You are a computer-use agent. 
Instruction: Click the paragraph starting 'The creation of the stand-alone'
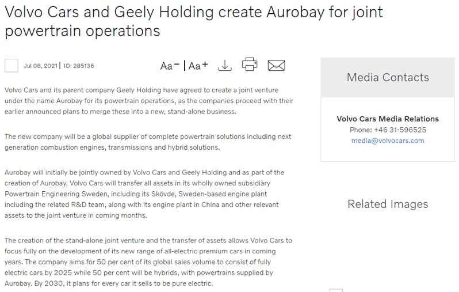[x=148, y=262]
